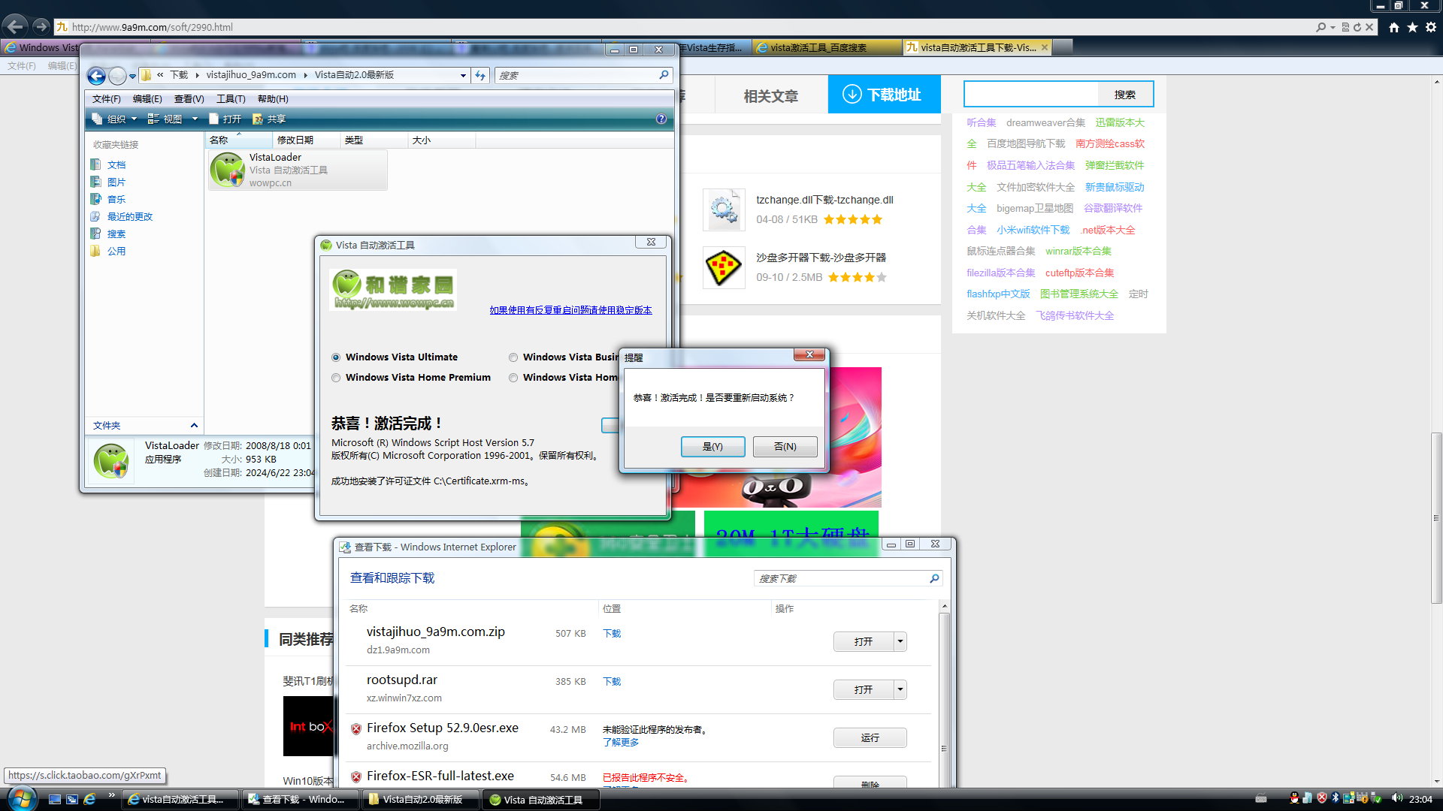Click magnifier icon in downloads search box
This screenshot has width=1443, height=811.
934,578
